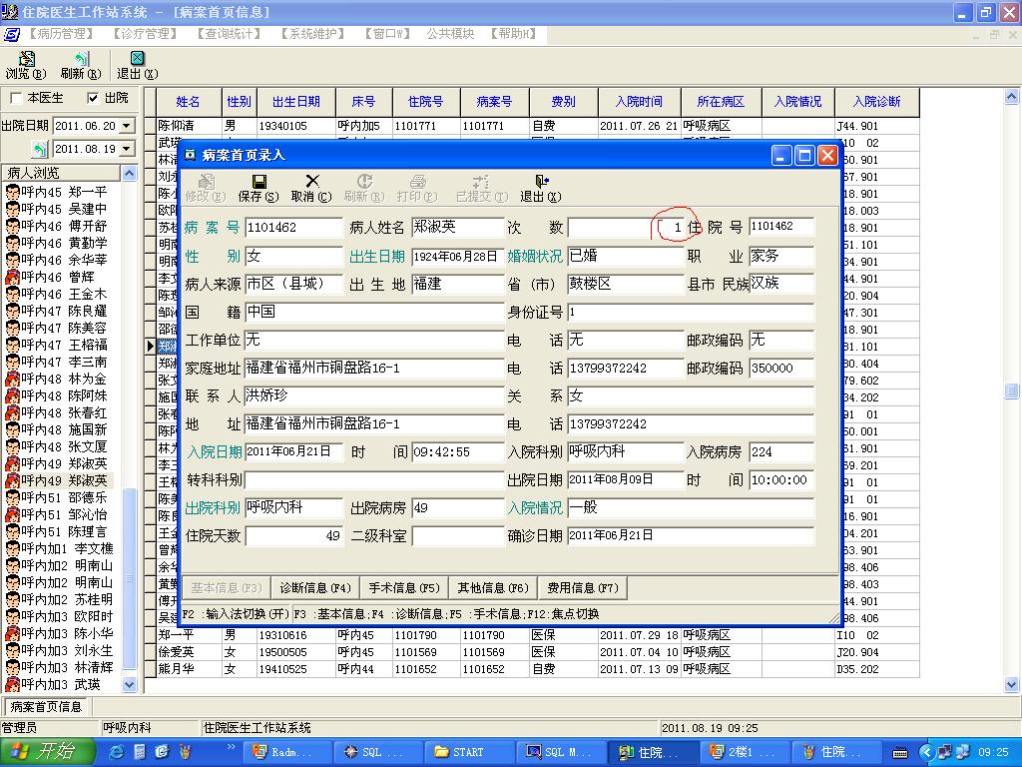Viewport: 1022px width, 767px height.
Task: Select patient 呼内51 邵德乐 in patient list
Action: click(57, 497)
